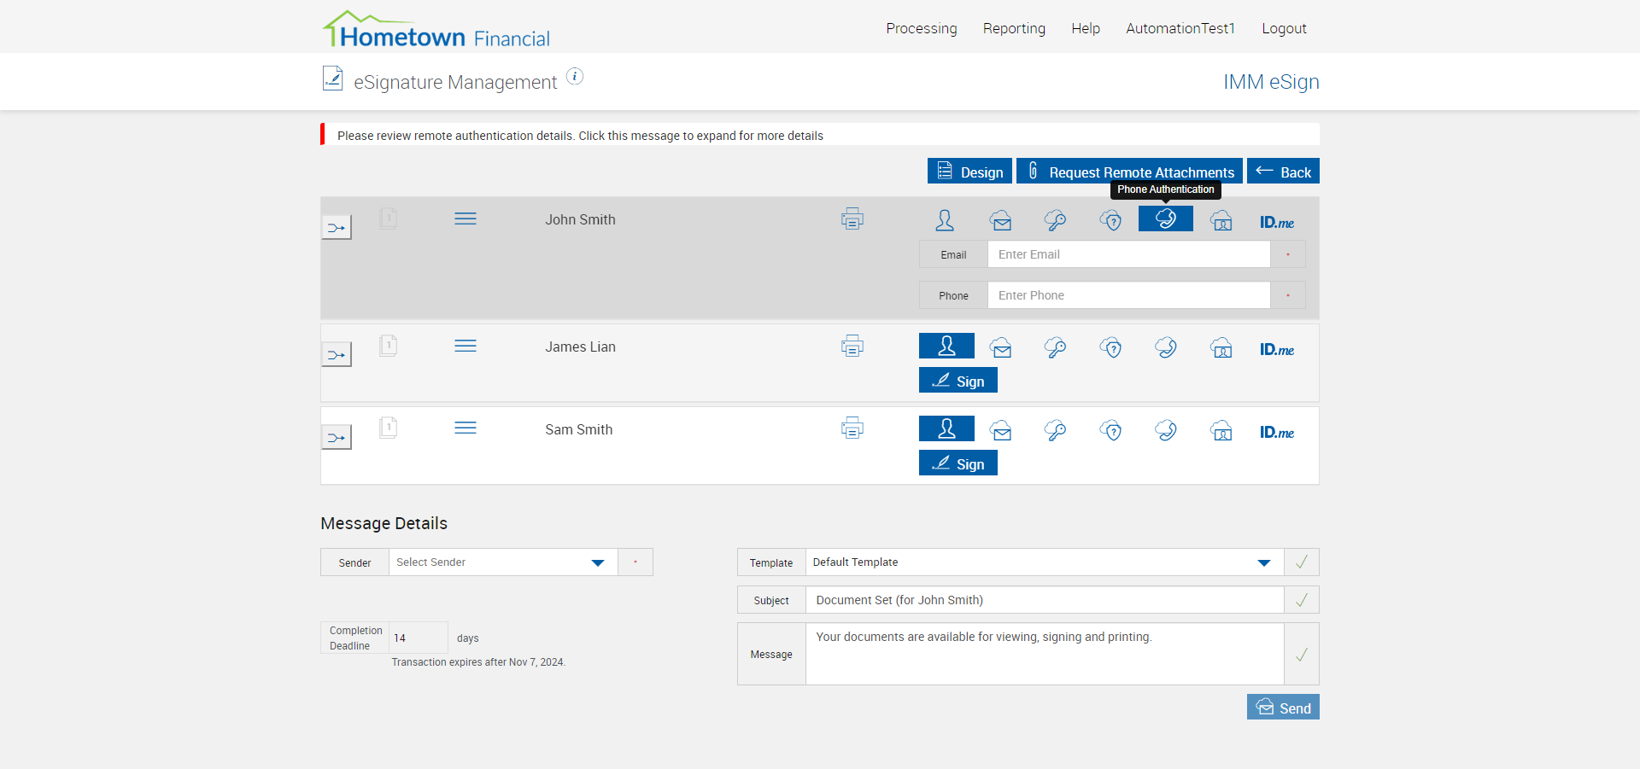This screenshot has height=769, width=1640.
Task: Click the 'IMM eSign' heading text
Action: pyautogui.click(x=1271, y=82)
